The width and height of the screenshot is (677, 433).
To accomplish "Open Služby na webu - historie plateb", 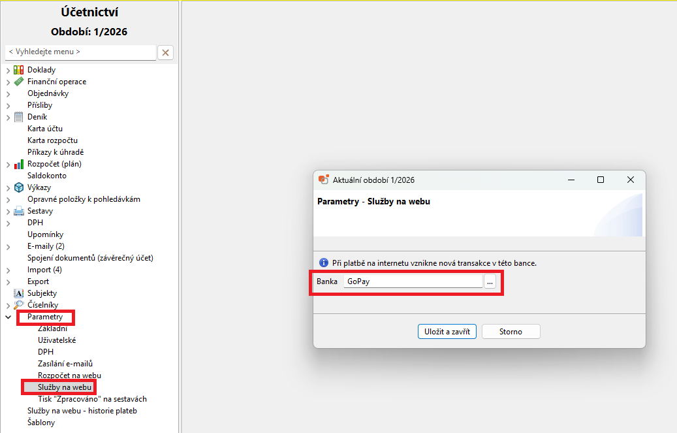I will [x=82, y=411].
